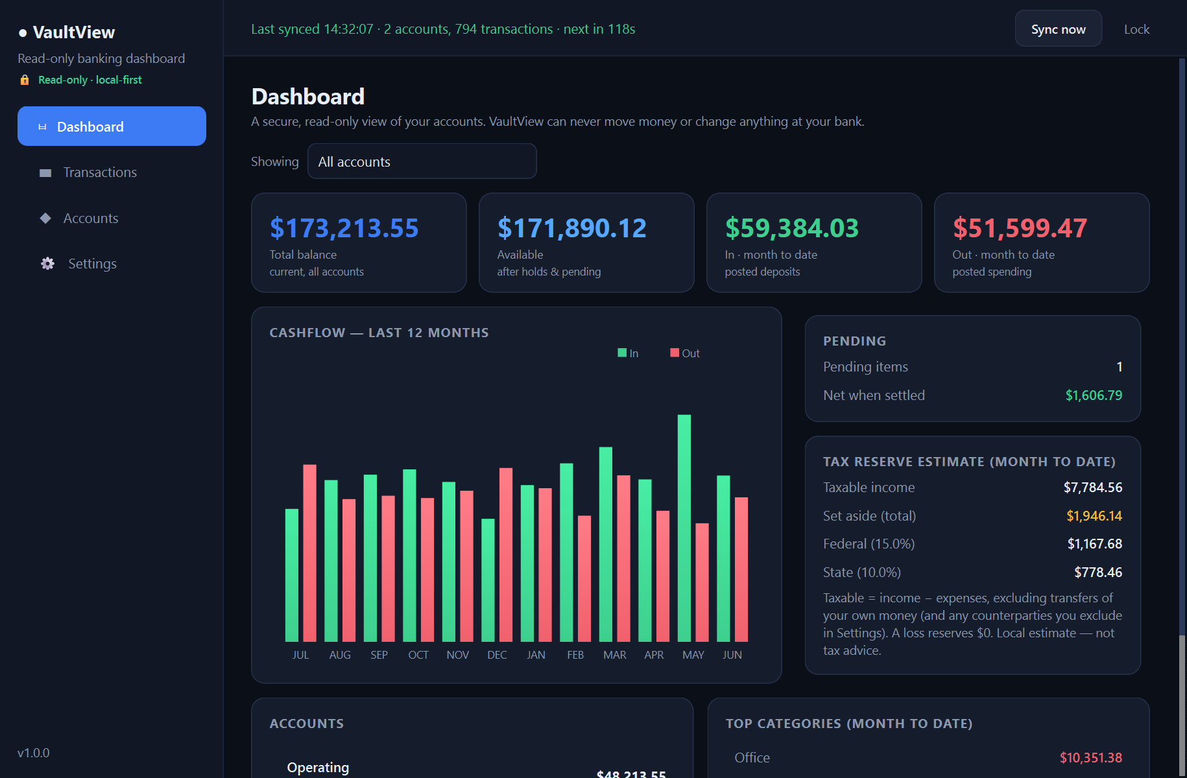Image resolution: width=1187 pixels, height=778 pixels.
Task: Click the $173,213.55 total balance value
Action: [x=344, y=228]
